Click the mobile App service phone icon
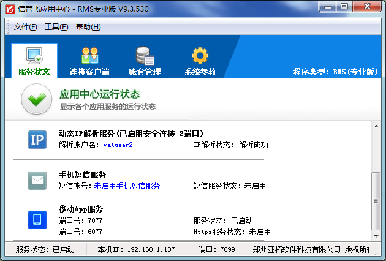Image resolution: width=386 pixels, height=261 pixels. tap(37, 219)
